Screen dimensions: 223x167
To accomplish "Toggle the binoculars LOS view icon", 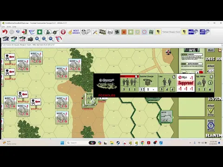I will click(22, 39).
